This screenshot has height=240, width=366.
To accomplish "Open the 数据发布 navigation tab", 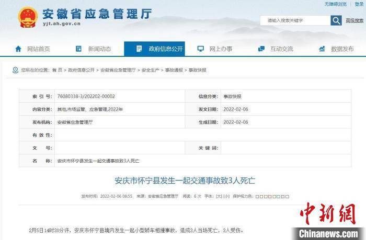I will (x=342, y=49).
